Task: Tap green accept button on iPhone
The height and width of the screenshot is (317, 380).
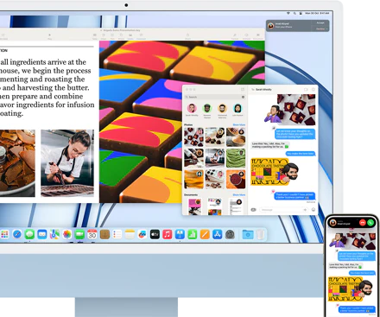Action: pyautogui.click(x=370, y=223)
